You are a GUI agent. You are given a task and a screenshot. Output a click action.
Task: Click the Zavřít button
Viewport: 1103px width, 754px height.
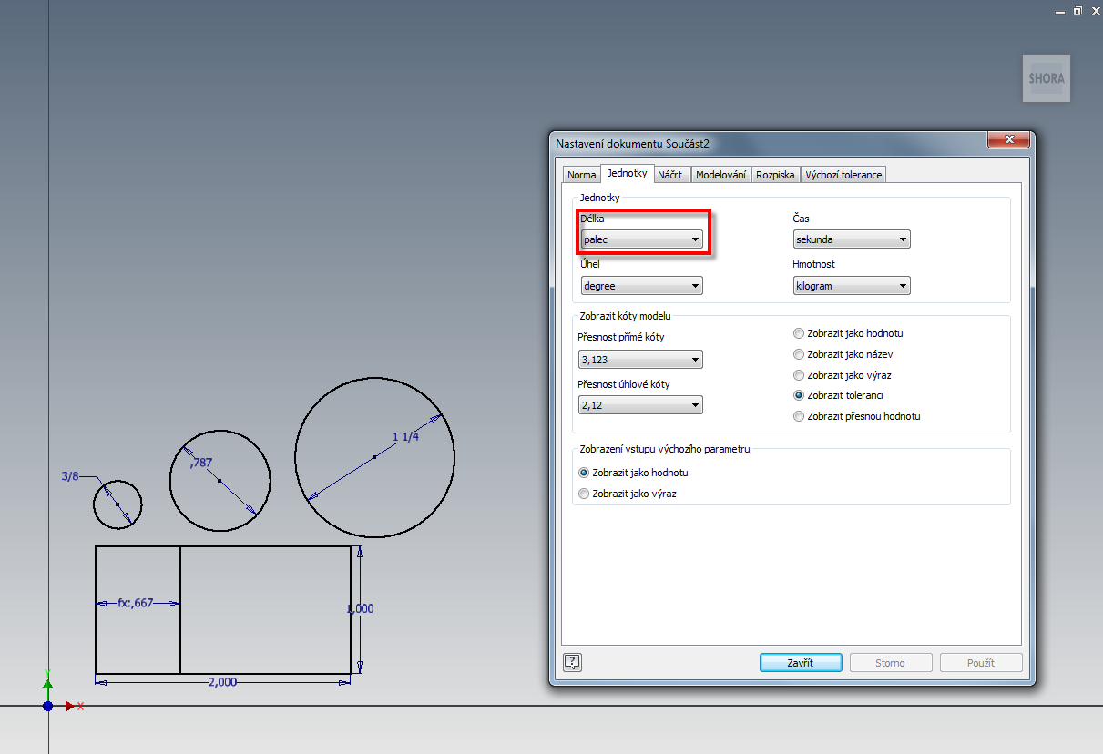[801, 663]
